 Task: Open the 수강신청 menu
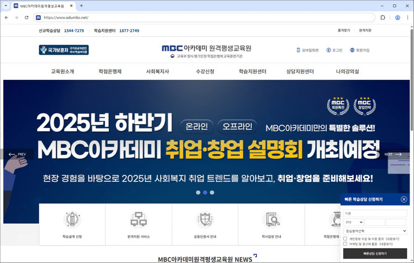[205, 71]
